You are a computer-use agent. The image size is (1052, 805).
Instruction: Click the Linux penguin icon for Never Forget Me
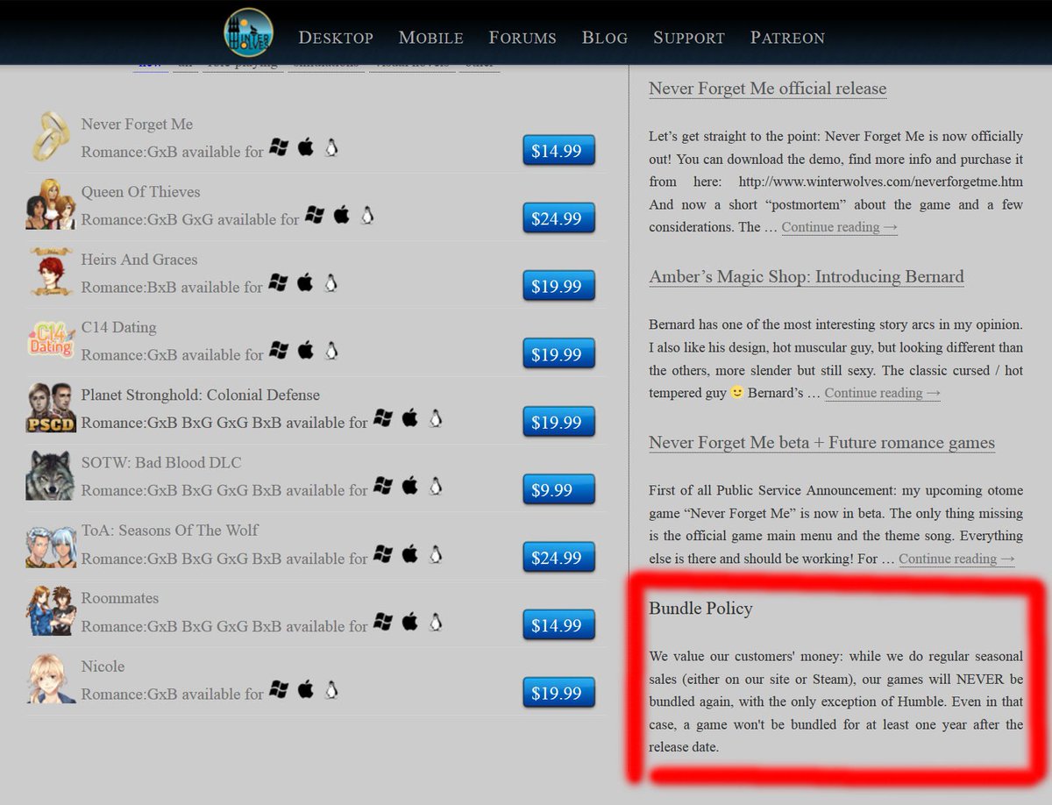pyautogui.click(x=331, y=147)
